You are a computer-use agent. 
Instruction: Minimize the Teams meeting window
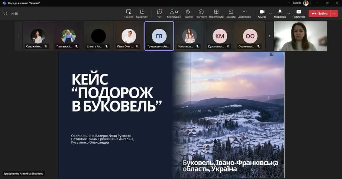tap(317, 3)
